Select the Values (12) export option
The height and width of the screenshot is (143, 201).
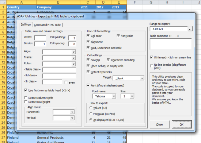[x=91, y=108]
